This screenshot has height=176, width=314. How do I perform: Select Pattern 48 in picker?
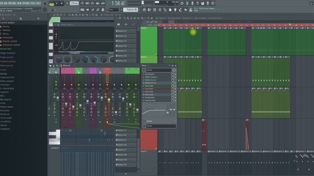126,155
